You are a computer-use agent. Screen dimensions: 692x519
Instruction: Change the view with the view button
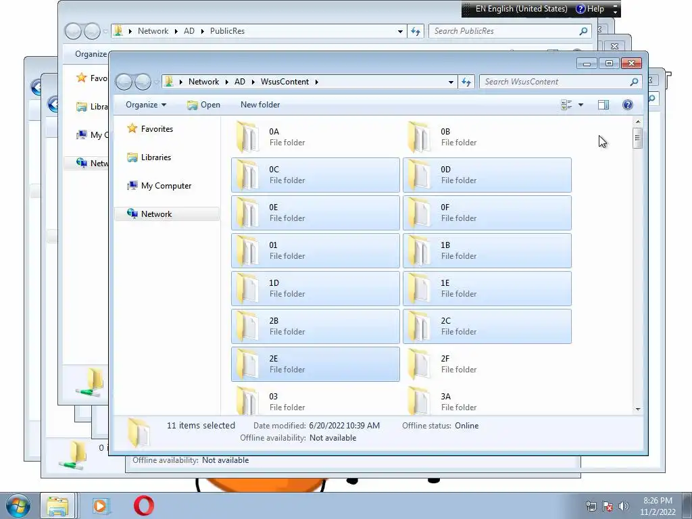(566, 105)
